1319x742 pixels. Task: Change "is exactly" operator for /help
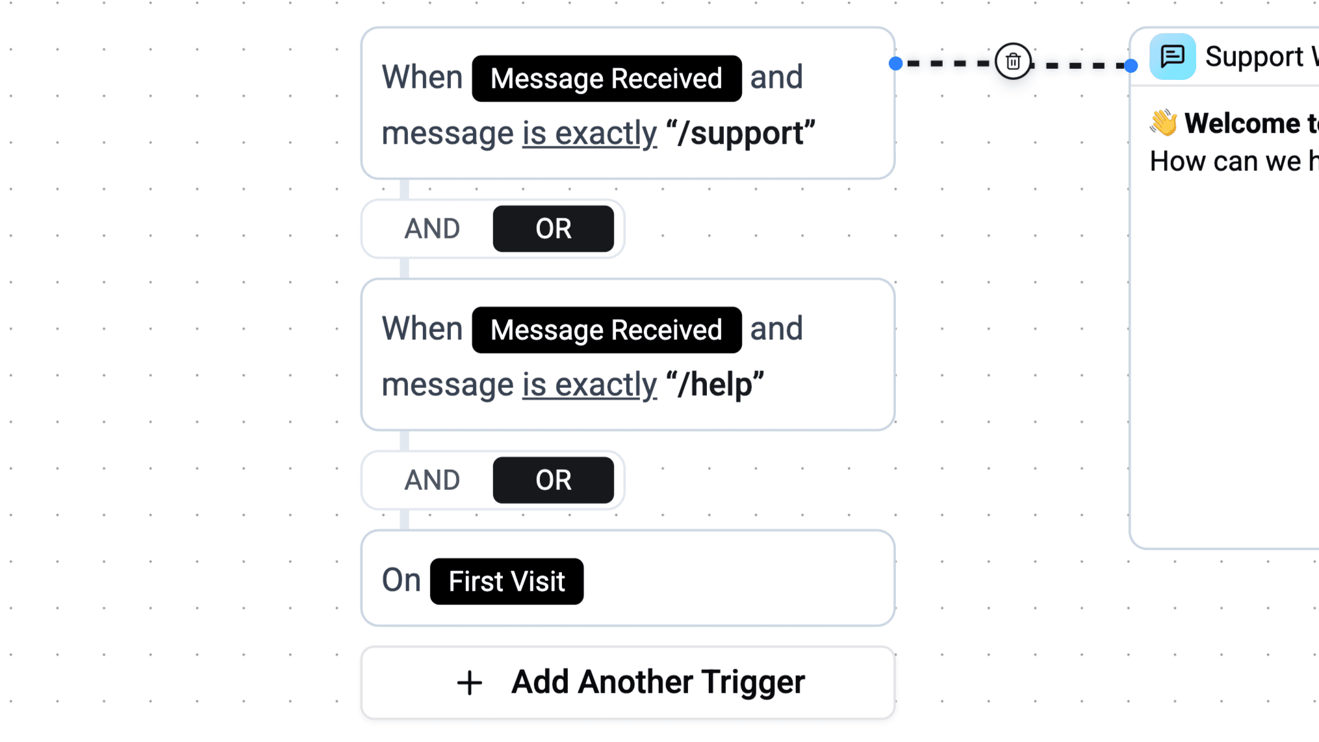589,385
